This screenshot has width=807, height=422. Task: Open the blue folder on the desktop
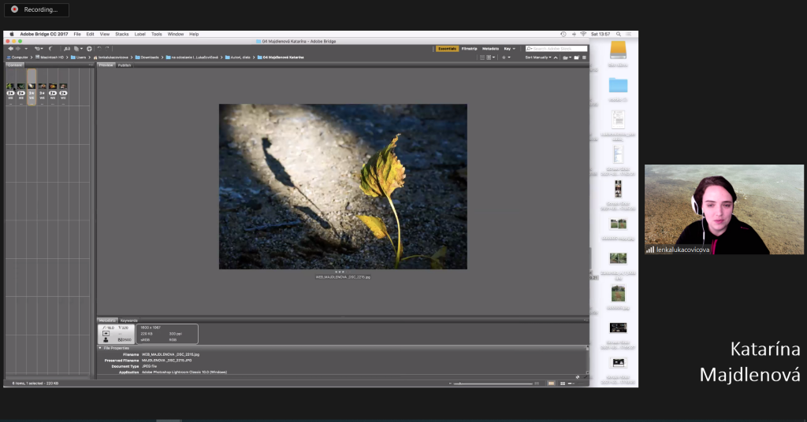(618, 85)
